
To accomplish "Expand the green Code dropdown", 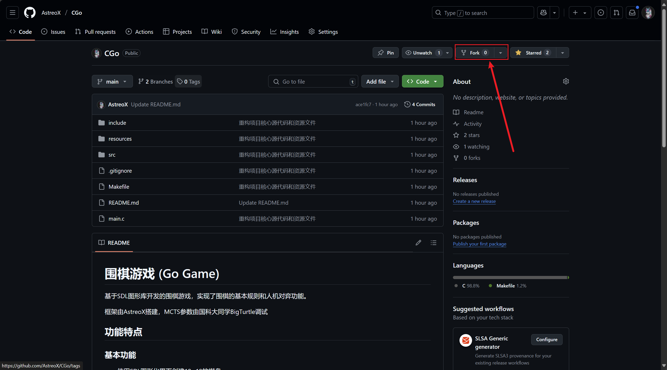I will click(422, 81).
